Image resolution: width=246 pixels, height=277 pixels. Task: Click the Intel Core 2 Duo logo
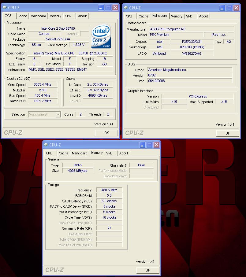tap(101, 36)
